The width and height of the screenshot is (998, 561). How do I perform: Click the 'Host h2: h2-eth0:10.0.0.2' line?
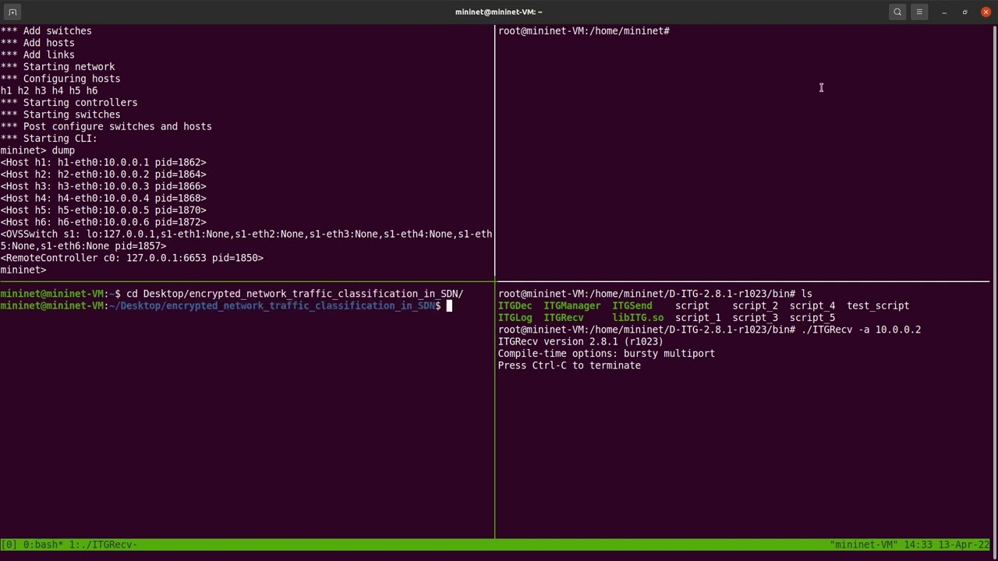click(x=103, y=175)
